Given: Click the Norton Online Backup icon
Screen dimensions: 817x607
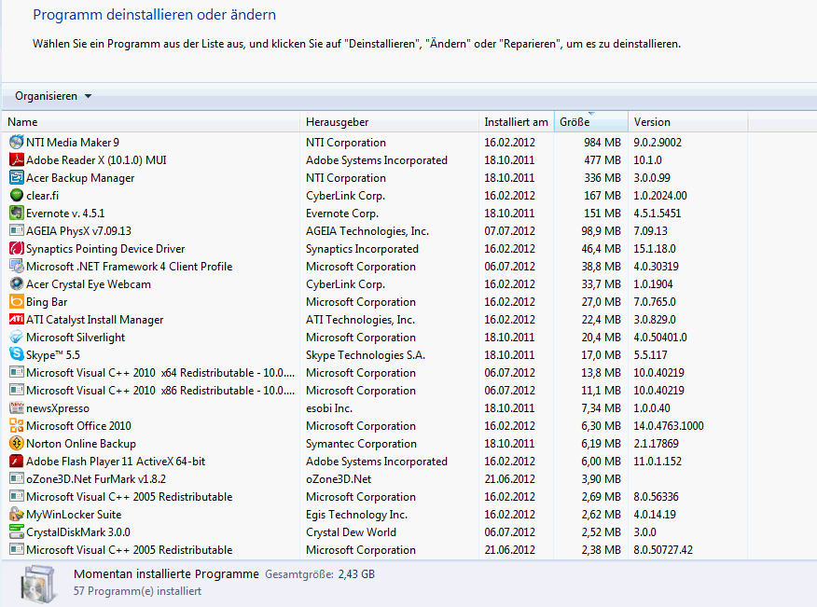Looking at the screenshot, I should point(17,444).
